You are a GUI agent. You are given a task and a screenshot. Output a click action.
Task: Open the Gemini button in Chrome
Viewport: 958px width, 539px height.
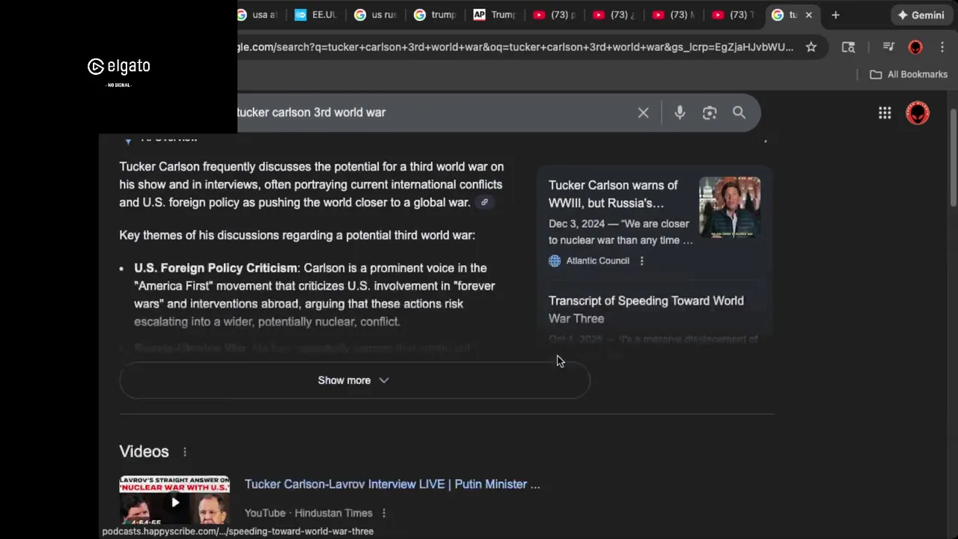(x=921, y=15)
